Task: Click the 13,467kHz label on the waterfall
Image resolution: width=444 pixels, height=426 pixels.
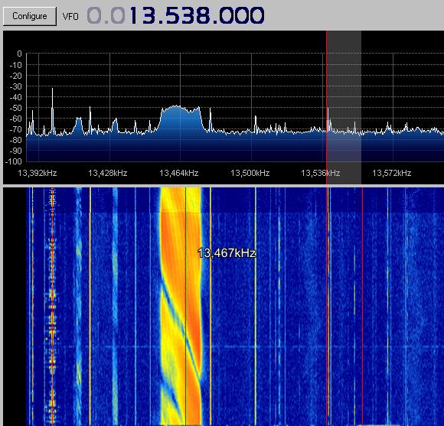Action: tap(227, 253)
